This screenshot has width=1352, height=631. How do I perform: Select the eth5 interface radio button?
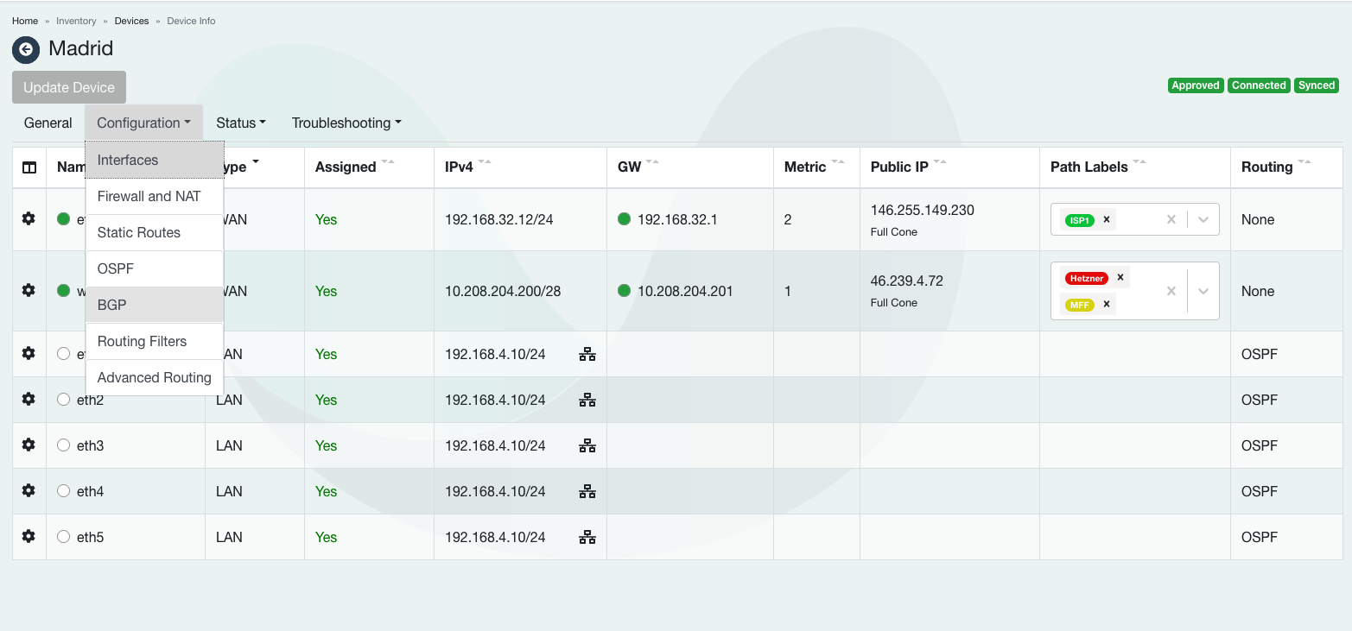63,537
